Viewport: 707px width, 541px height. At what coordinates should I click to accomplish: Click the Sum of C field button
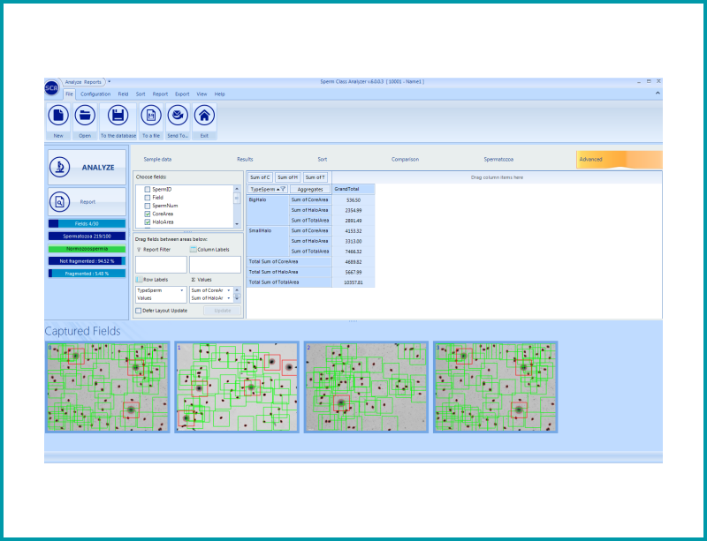pyautogui.click(x=260, y=177)
